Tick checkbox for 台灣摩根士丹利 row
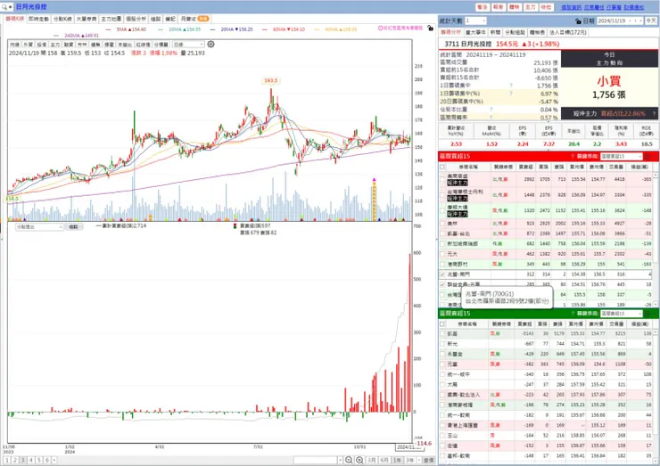Viewport: 660px width, 466px height. 442,195
